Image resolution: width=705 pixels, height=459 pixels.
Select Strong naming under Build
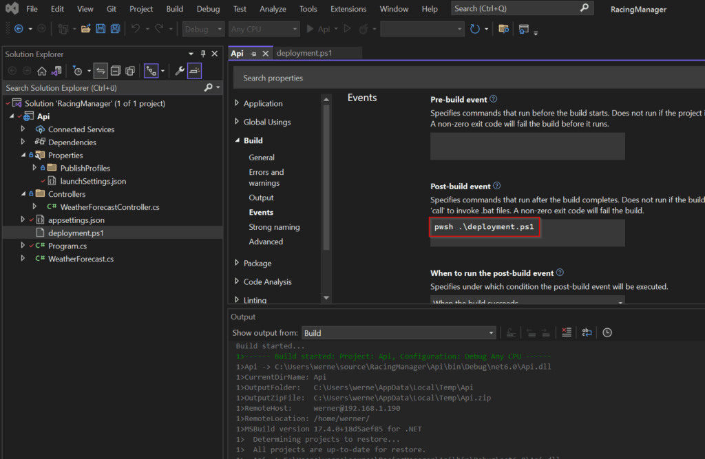click(274, 227)
